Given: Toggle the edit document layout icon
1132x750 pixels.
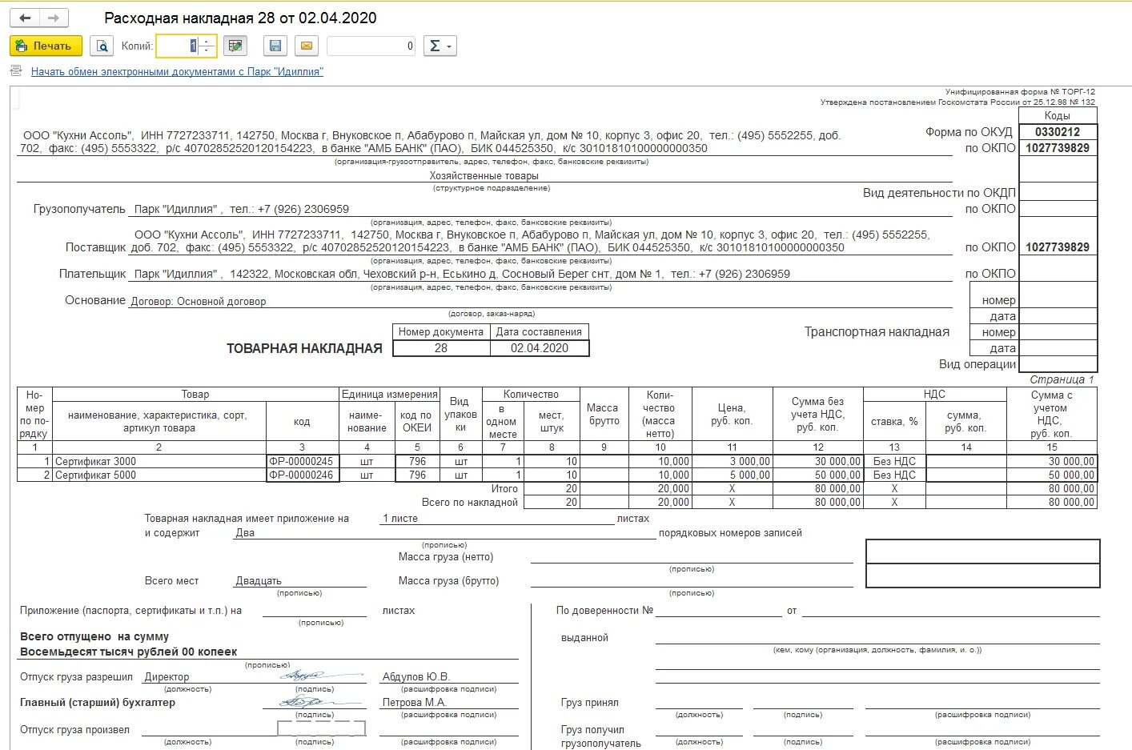Looking at the screenshot, I should pyautogui.click(x=235, y=46).
